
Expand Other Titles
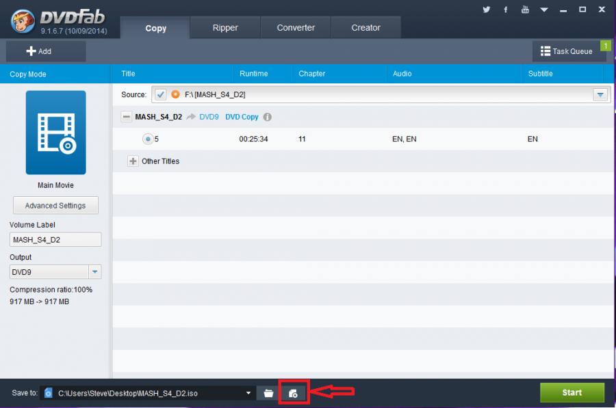(133, 161)
